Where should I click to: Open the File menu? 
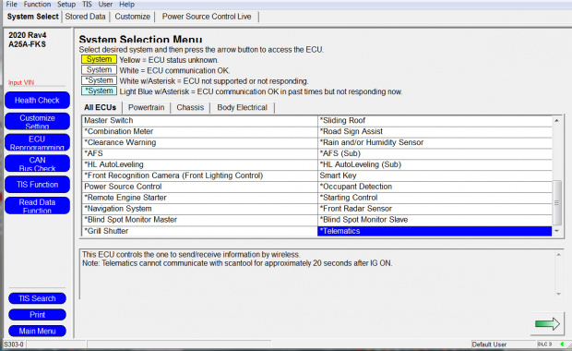pyautogui.click(x=11, y=5)
